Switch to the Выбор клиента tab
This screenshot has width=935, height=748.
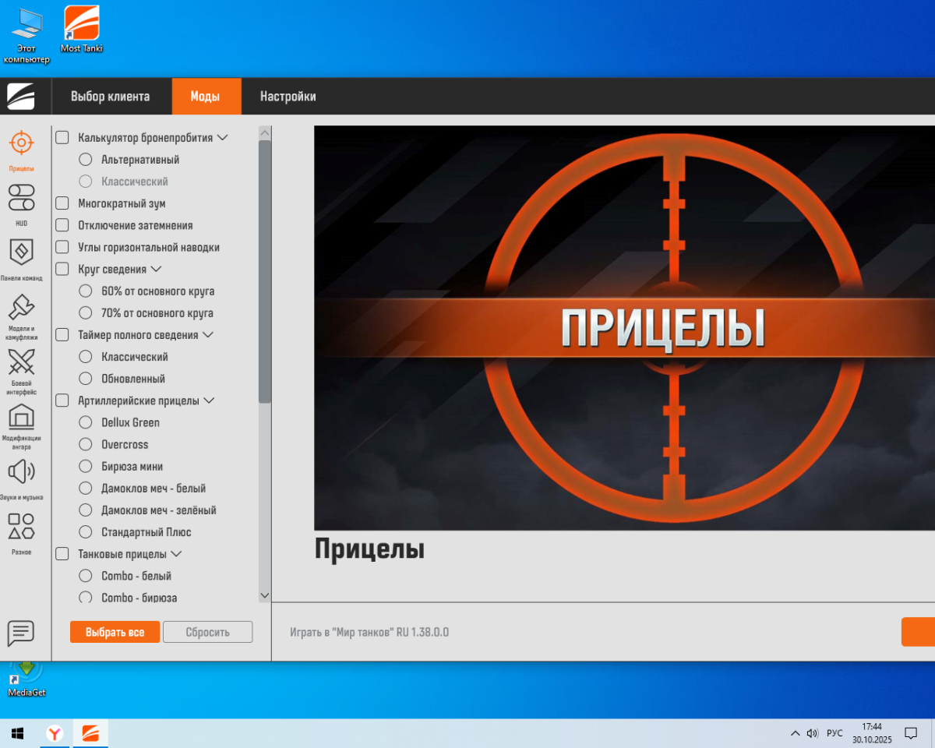(110, 97)
